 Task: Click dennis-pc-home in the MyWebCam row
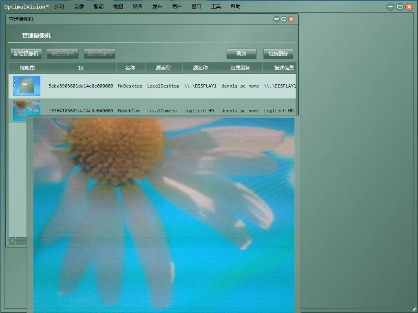(x=240, y=111)
